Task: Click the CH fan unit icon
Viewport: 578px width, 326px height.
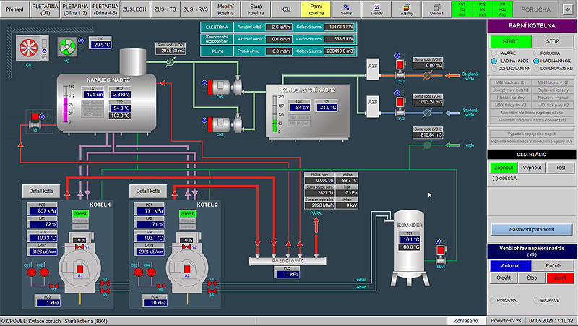Action: click(29, 48)
